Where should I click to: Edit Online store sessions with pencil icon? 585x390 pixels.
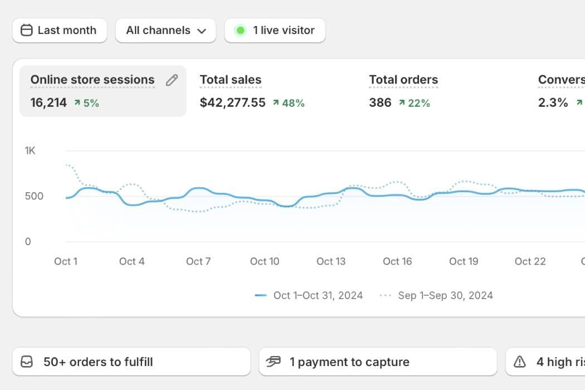click(172, 80)
